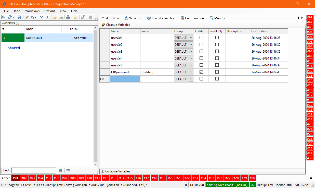Screen dimensions: 315x188
Task: Click the printer toolbar icon
Action: (x=68, y=17)
